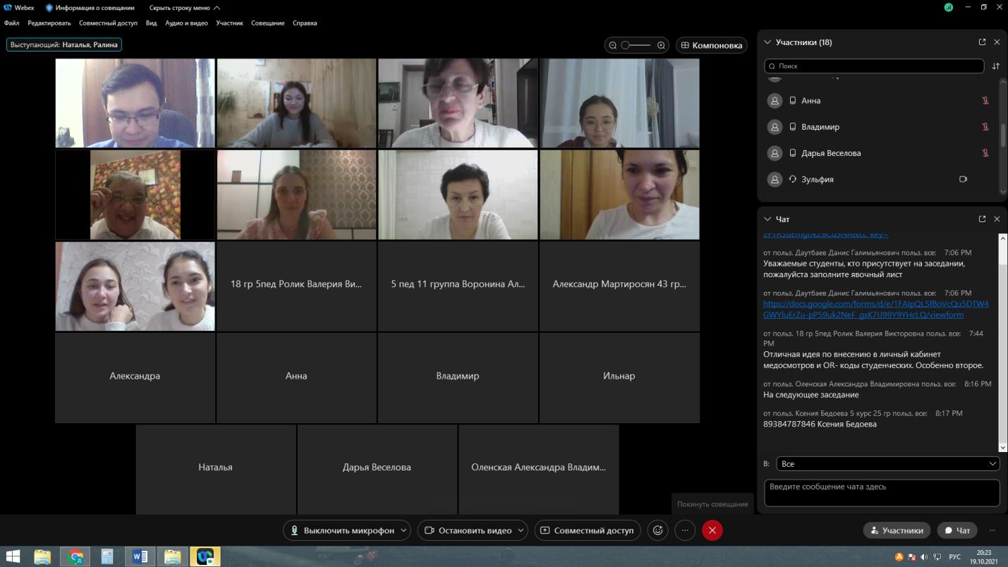Open the Совместный доступ menu
The height and width of the screenshot is (567, 1008).
[108, 23]
